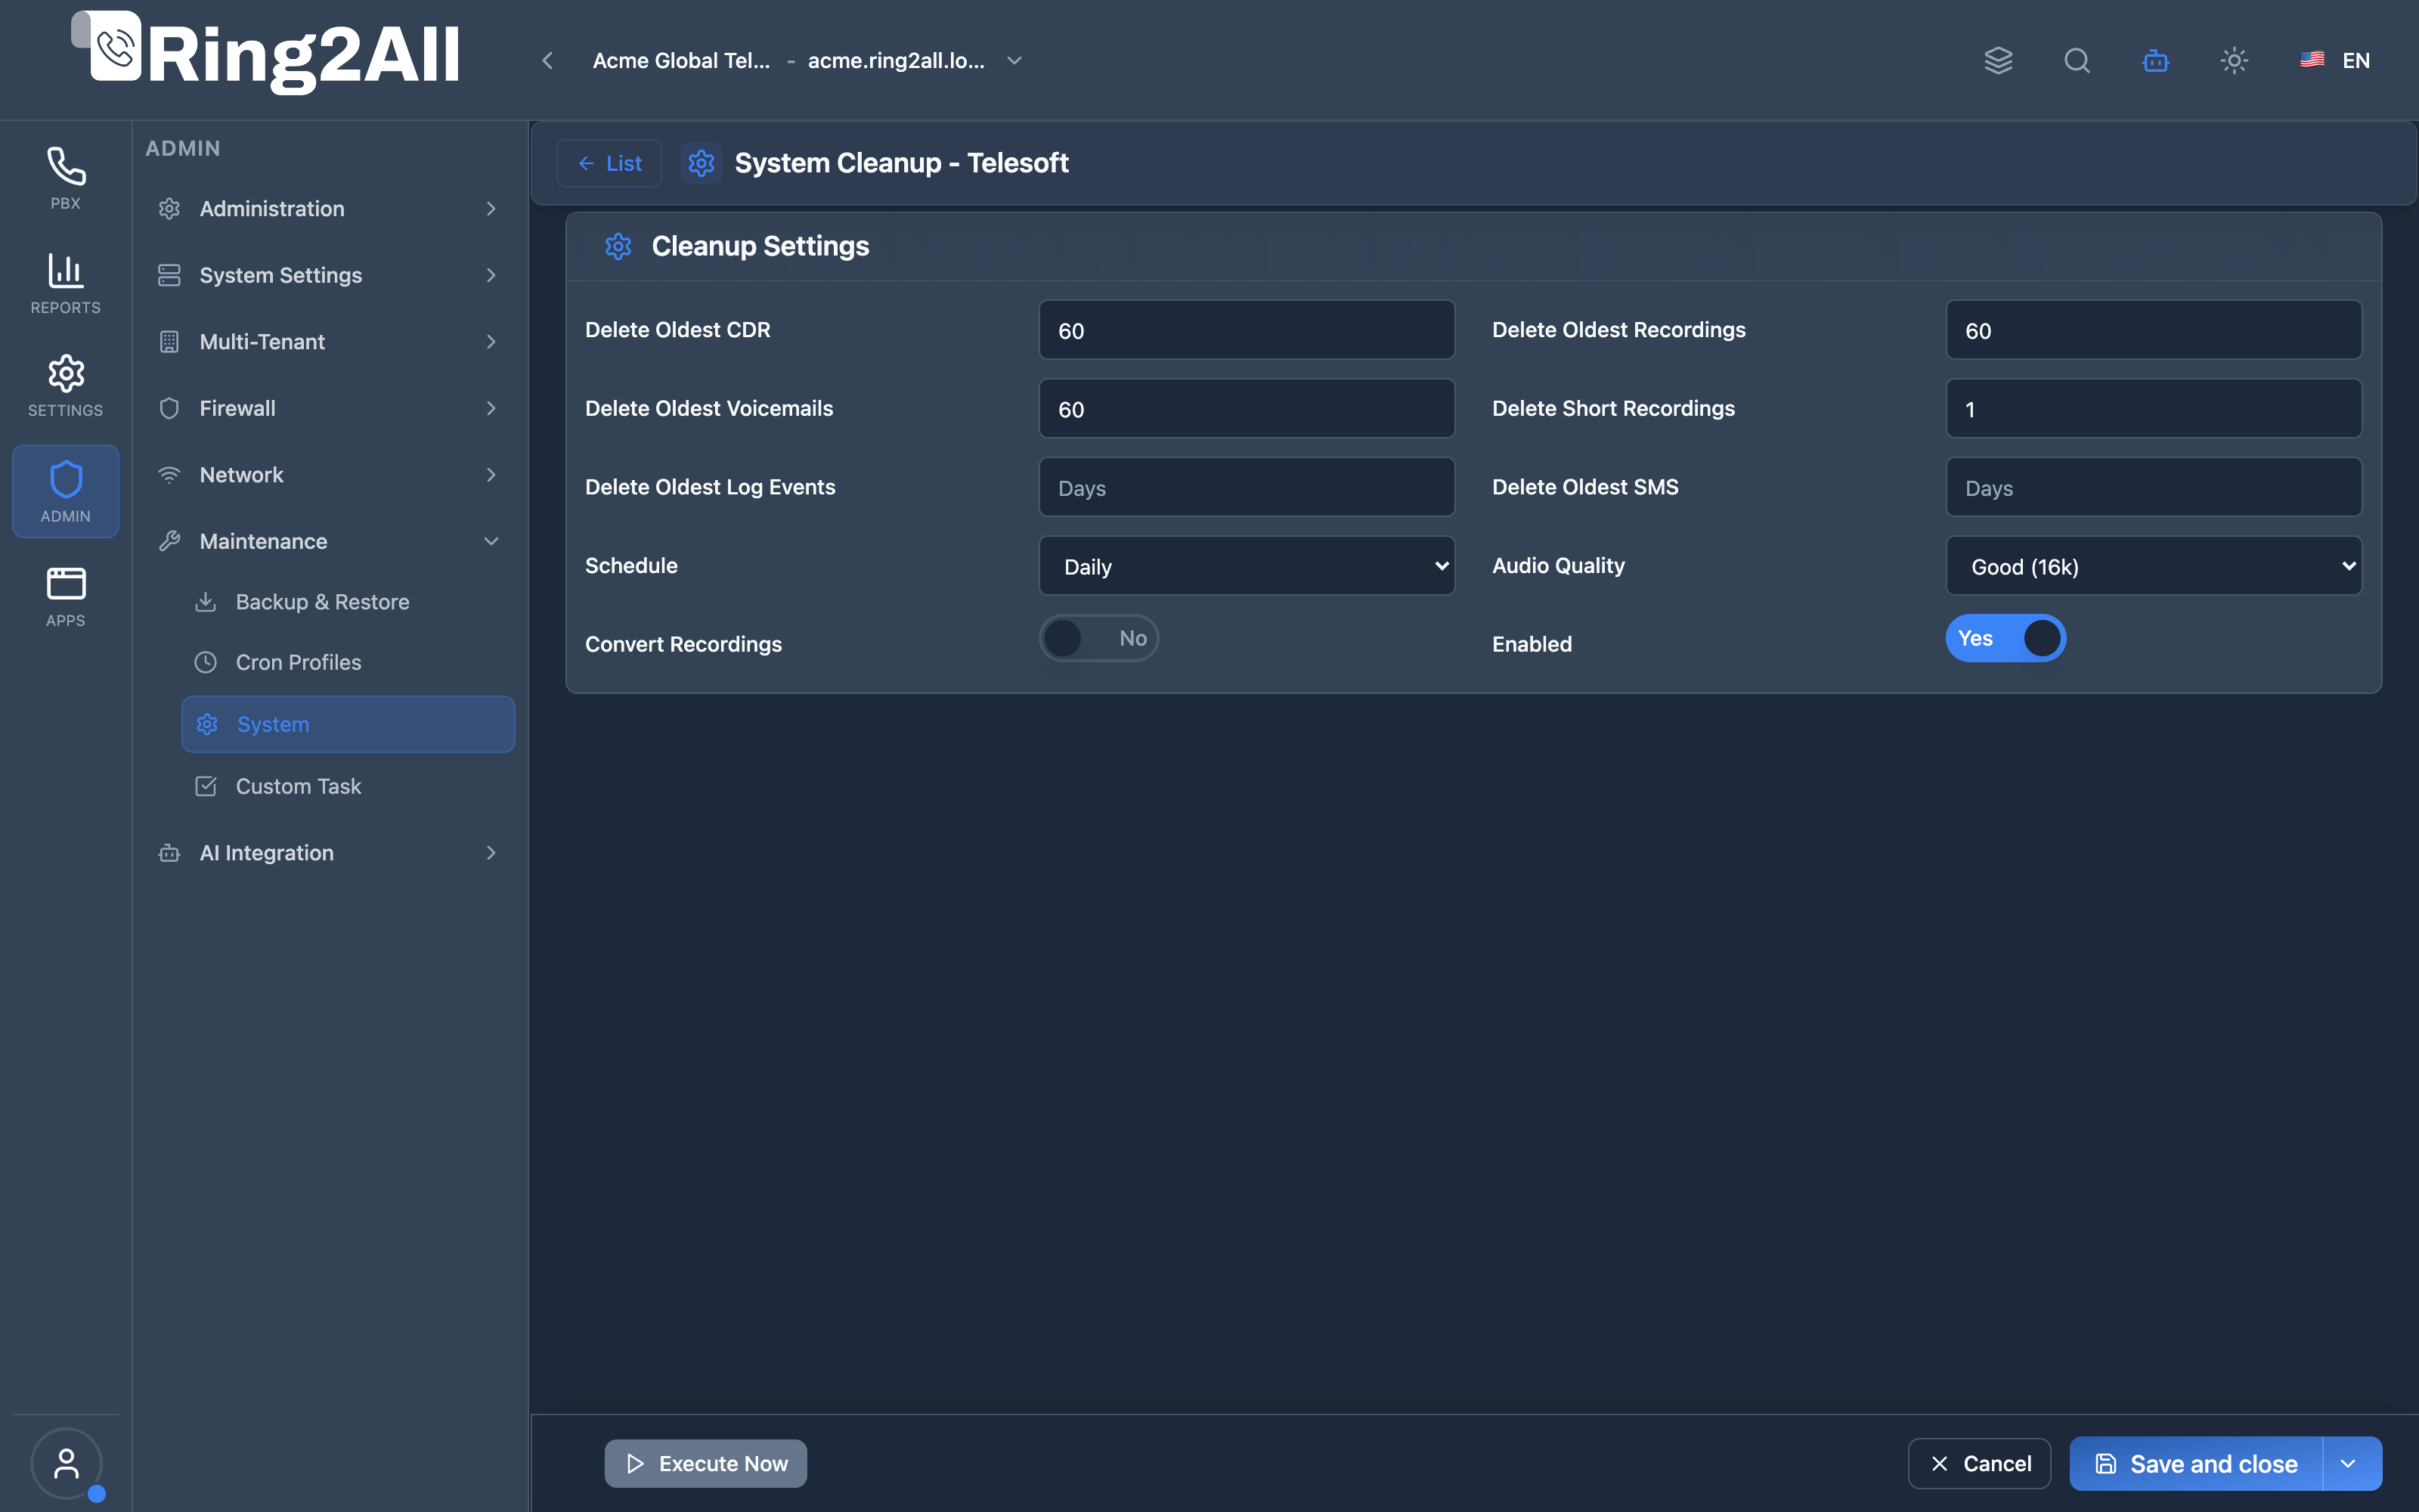Expand the Firewall menu
This screenshot has width=2419, height=1512.
click(329, 408)
